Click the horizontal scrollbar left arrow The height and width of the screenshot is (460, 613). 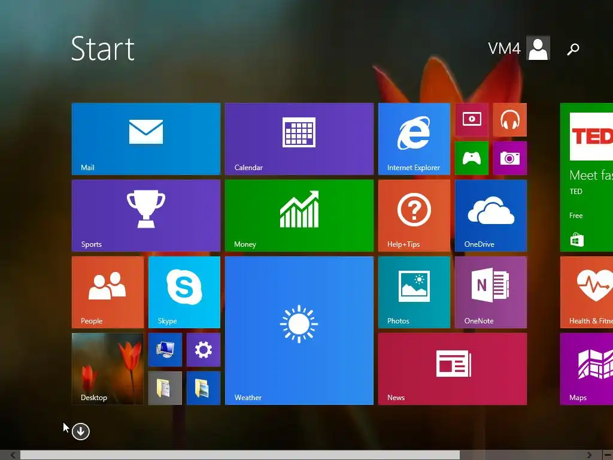(13, 455)
